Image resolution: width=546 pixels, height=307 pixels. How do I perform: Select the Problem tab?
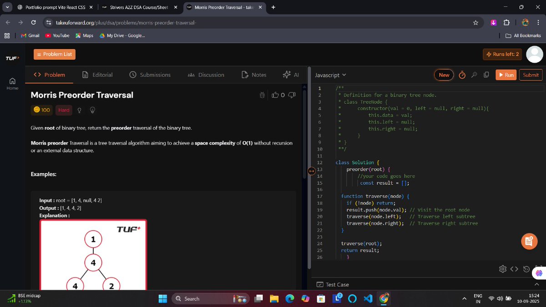coord(49,75)
